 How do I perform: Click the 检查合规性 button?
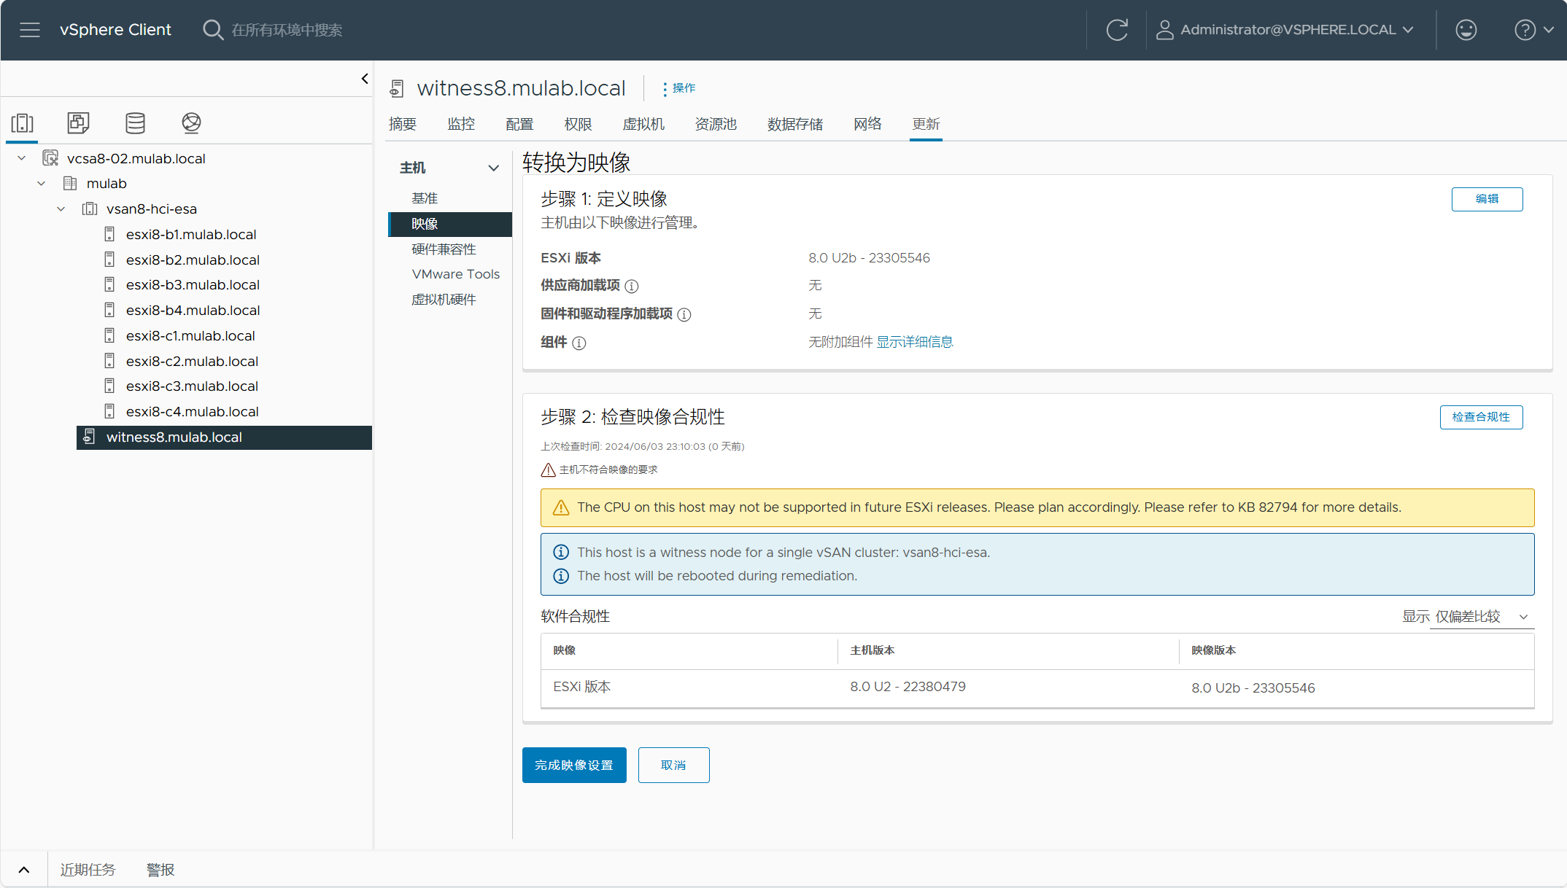[x=1481, y=417]
